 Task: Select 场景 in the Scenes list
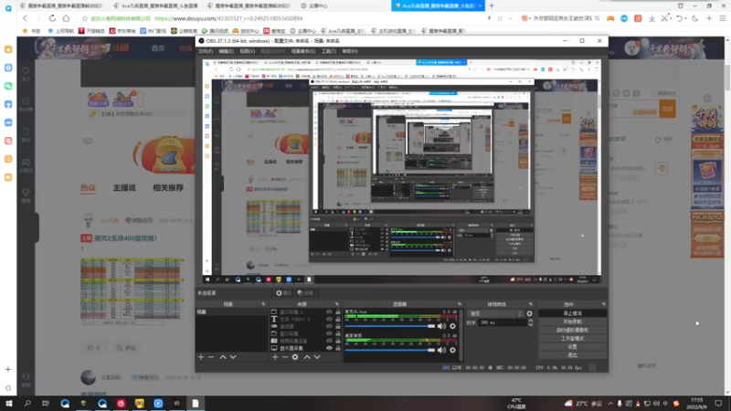(x=231, y=311)
